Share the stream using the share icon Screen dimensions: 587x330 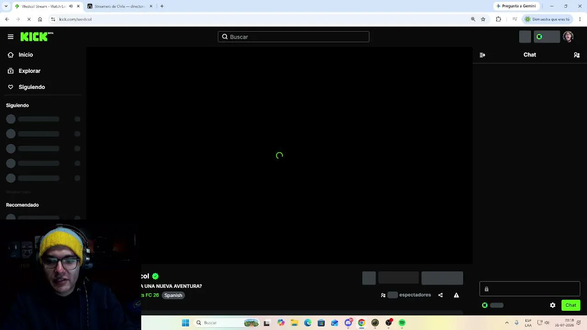tap(440, 295)
